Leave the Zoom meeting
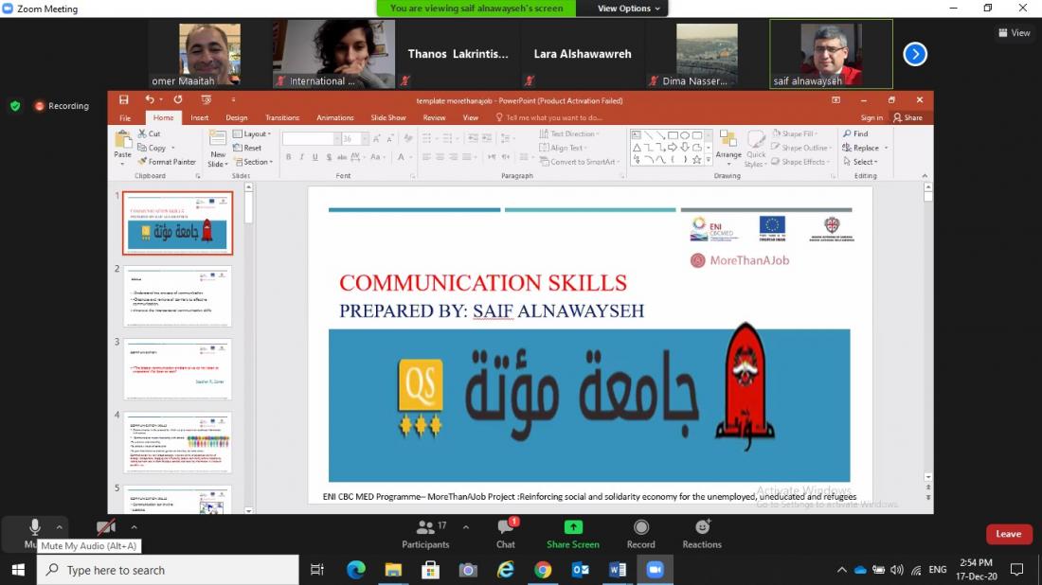 1009,534
